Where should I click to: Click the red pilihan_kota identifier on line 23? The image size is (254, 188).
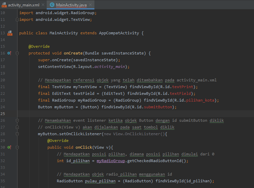click(x=200, y=100)
